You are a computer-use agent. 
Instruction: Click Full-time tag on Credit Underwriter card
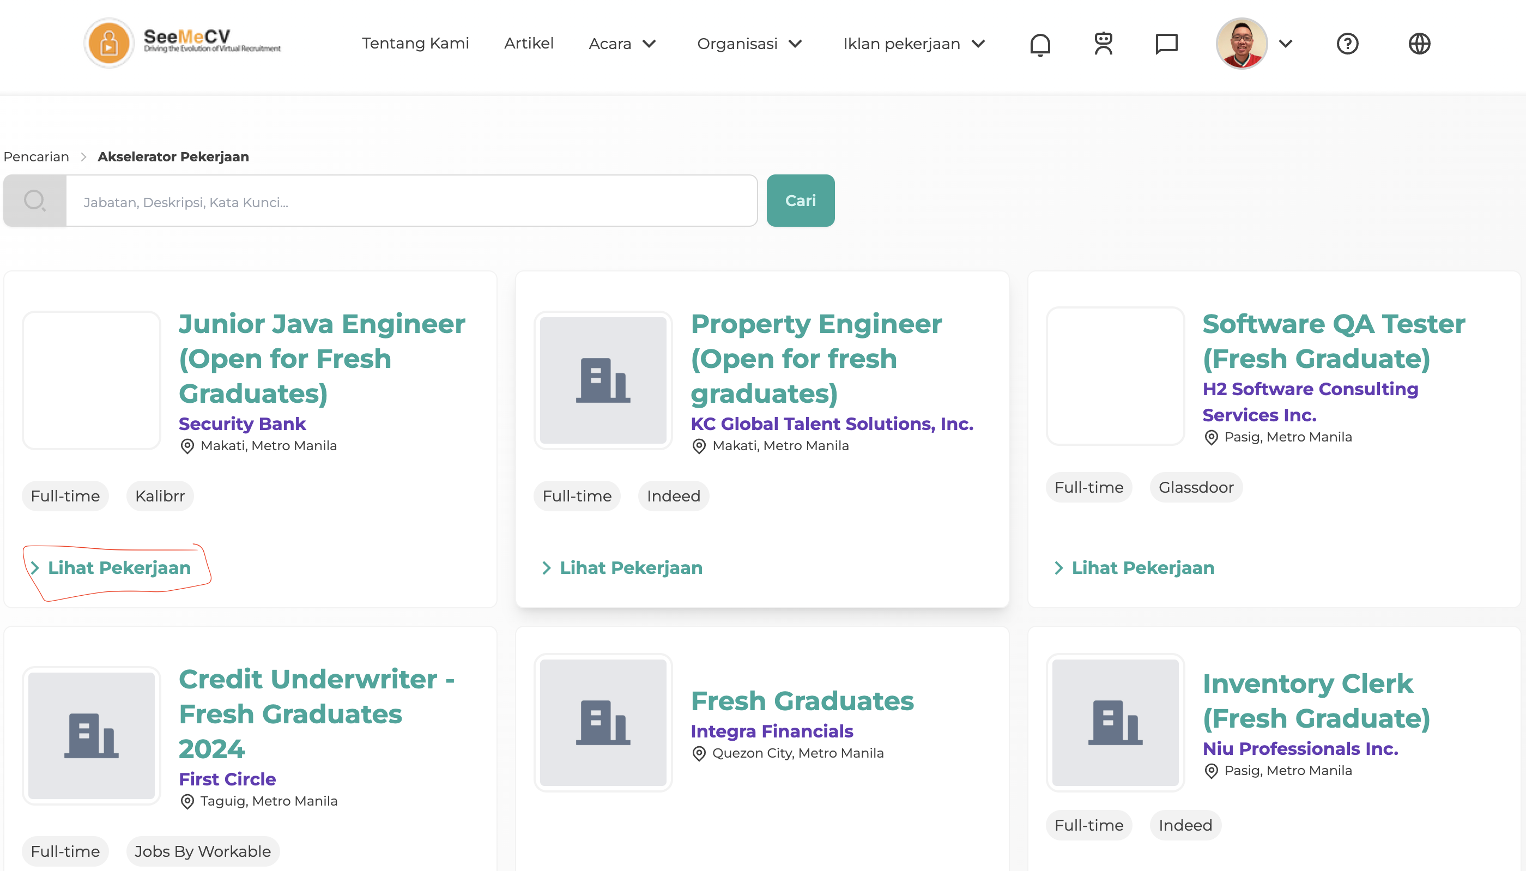tap(65, 851)
